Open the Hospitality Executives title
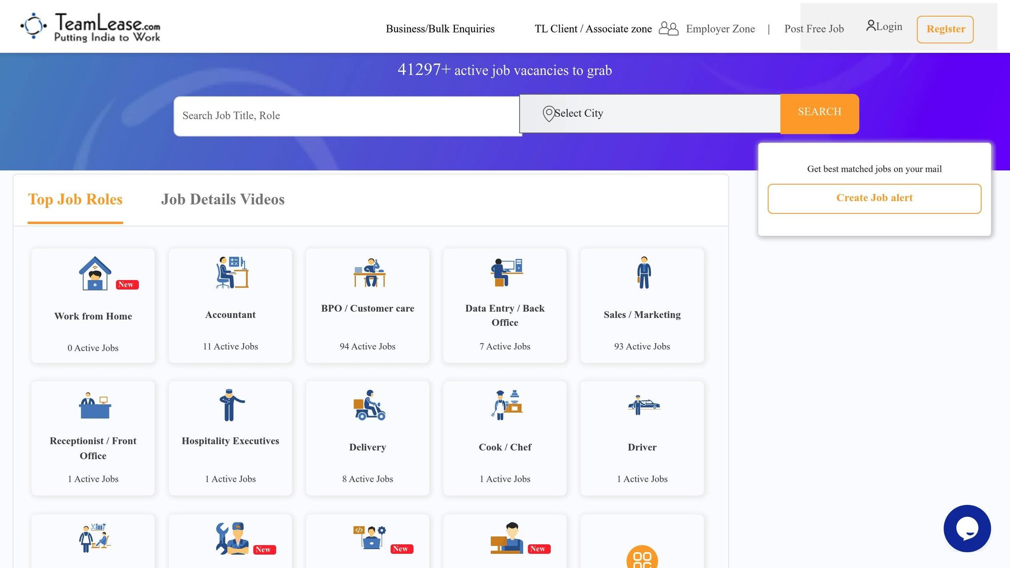This screenshot has height=568, width=1010. click(x=230, y=441)
